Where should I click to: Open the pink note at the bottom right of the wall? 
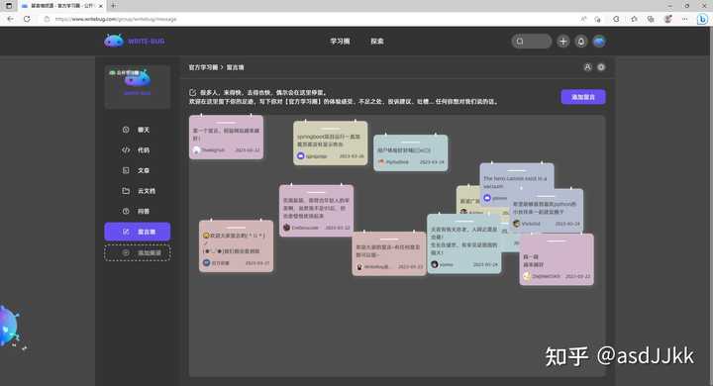coord(557,259)
